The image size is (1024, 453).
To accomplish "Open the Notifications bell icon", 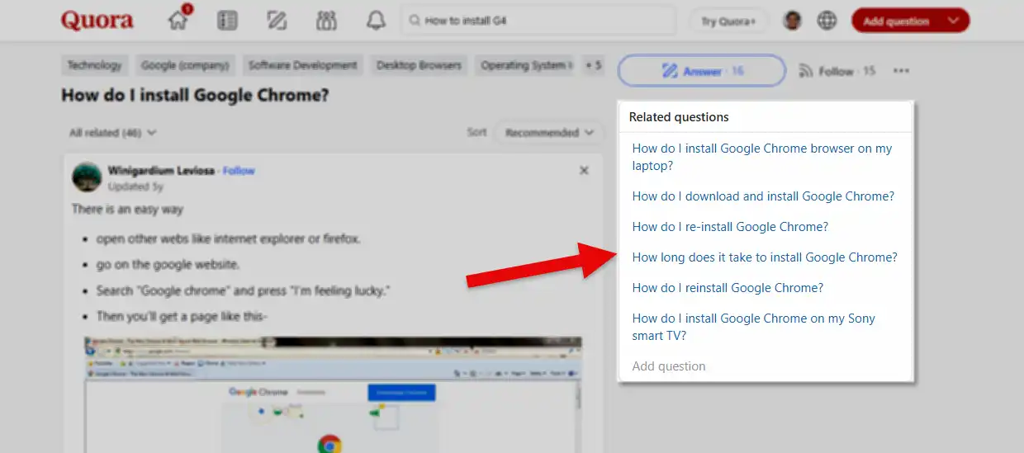I will coord(376,21).
